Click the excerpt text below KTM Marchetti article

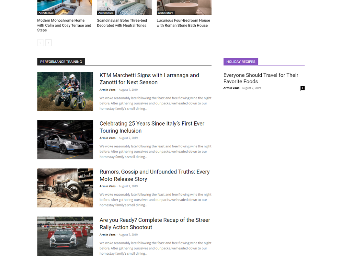click(156, 103)
